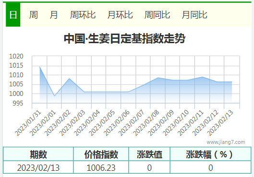Click the 995 y-axis label
The image size is (254, 177).
click(x=18, y=103)
